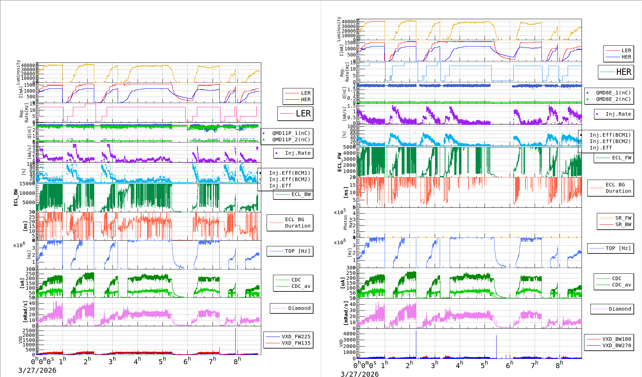Select the VXD_BW180 legend entry

click(x=616, y=339)
